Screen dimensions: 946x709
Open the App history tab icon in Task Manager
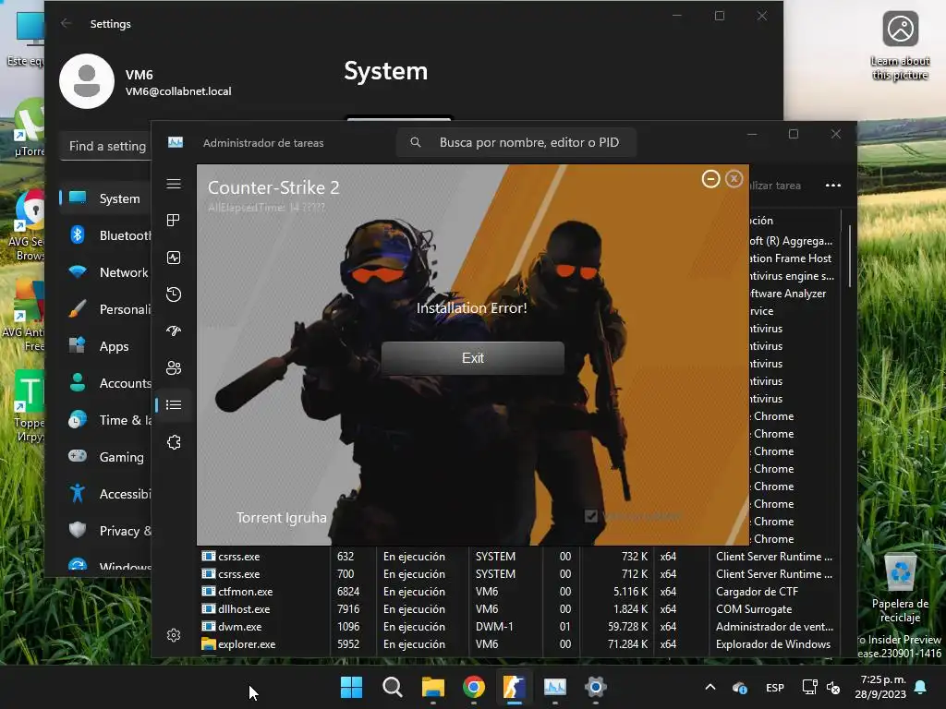pos(174,294)
